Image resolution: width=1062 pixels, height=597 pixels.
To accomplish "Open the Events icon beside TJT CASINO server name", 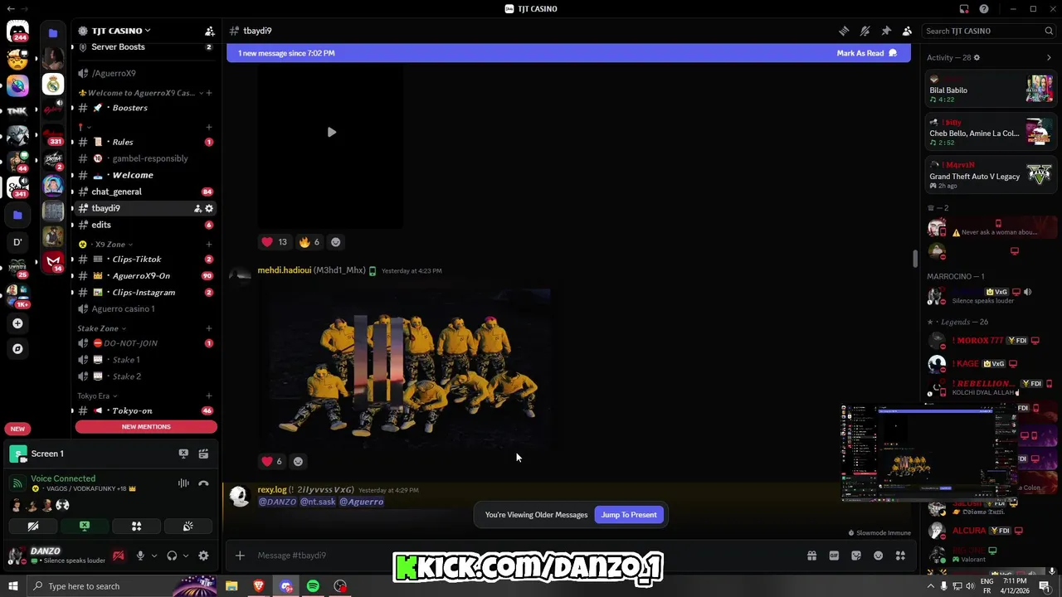I will click(209, 31).
